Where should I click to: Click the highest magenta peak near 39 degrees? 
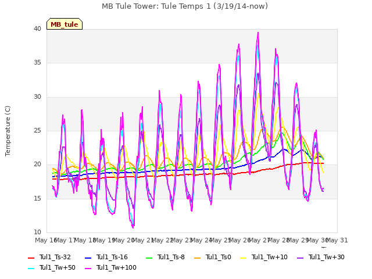pos(258,33)
